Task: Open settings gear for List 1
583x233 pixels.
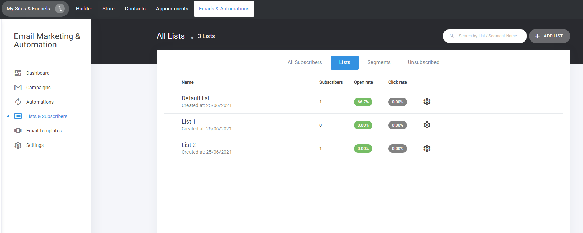Action: (x=427, y=125)
